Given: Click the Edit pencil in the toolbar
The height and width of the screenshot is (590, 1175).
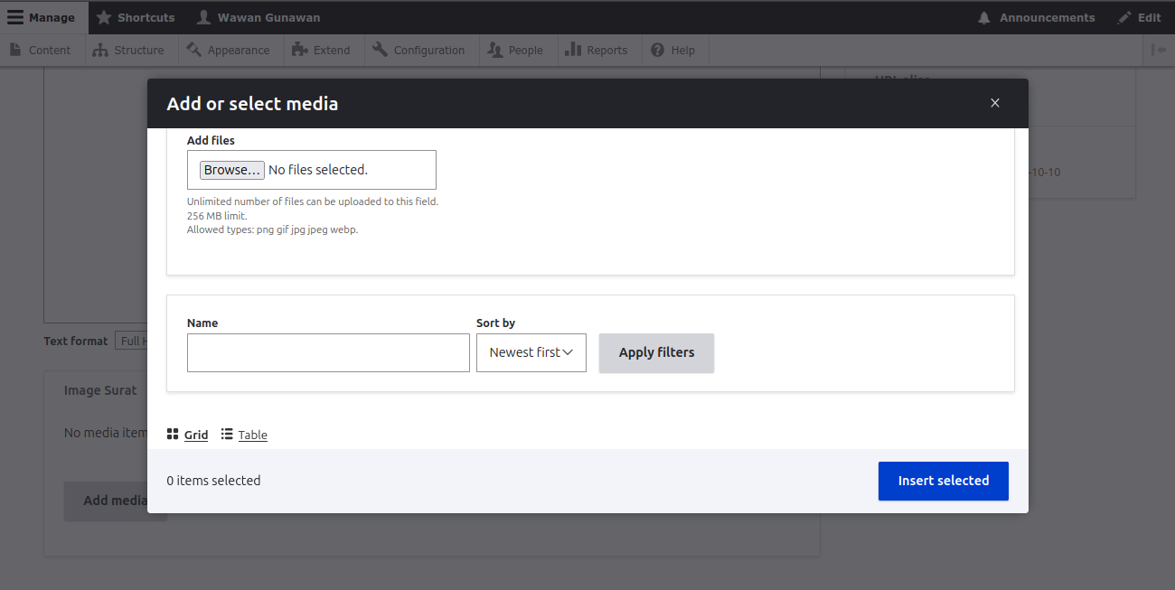Looking at the screenshot, I should pos(1139,17).
